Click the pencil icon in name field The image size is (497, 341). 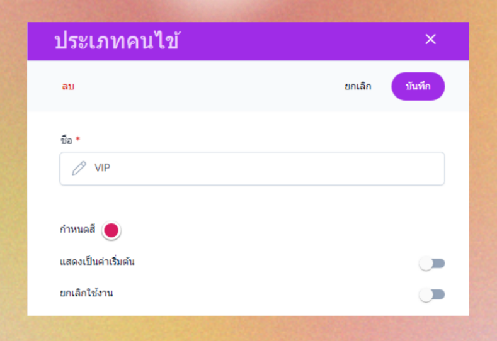point(79,168)
